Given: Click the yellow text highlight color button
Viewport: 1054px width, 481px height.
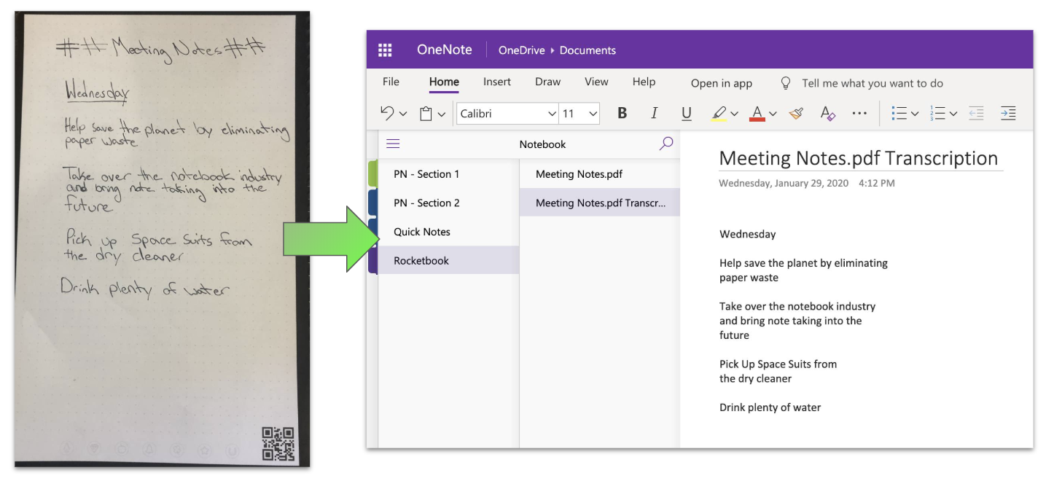Looking at the screenshot, I should pos(719,113).
